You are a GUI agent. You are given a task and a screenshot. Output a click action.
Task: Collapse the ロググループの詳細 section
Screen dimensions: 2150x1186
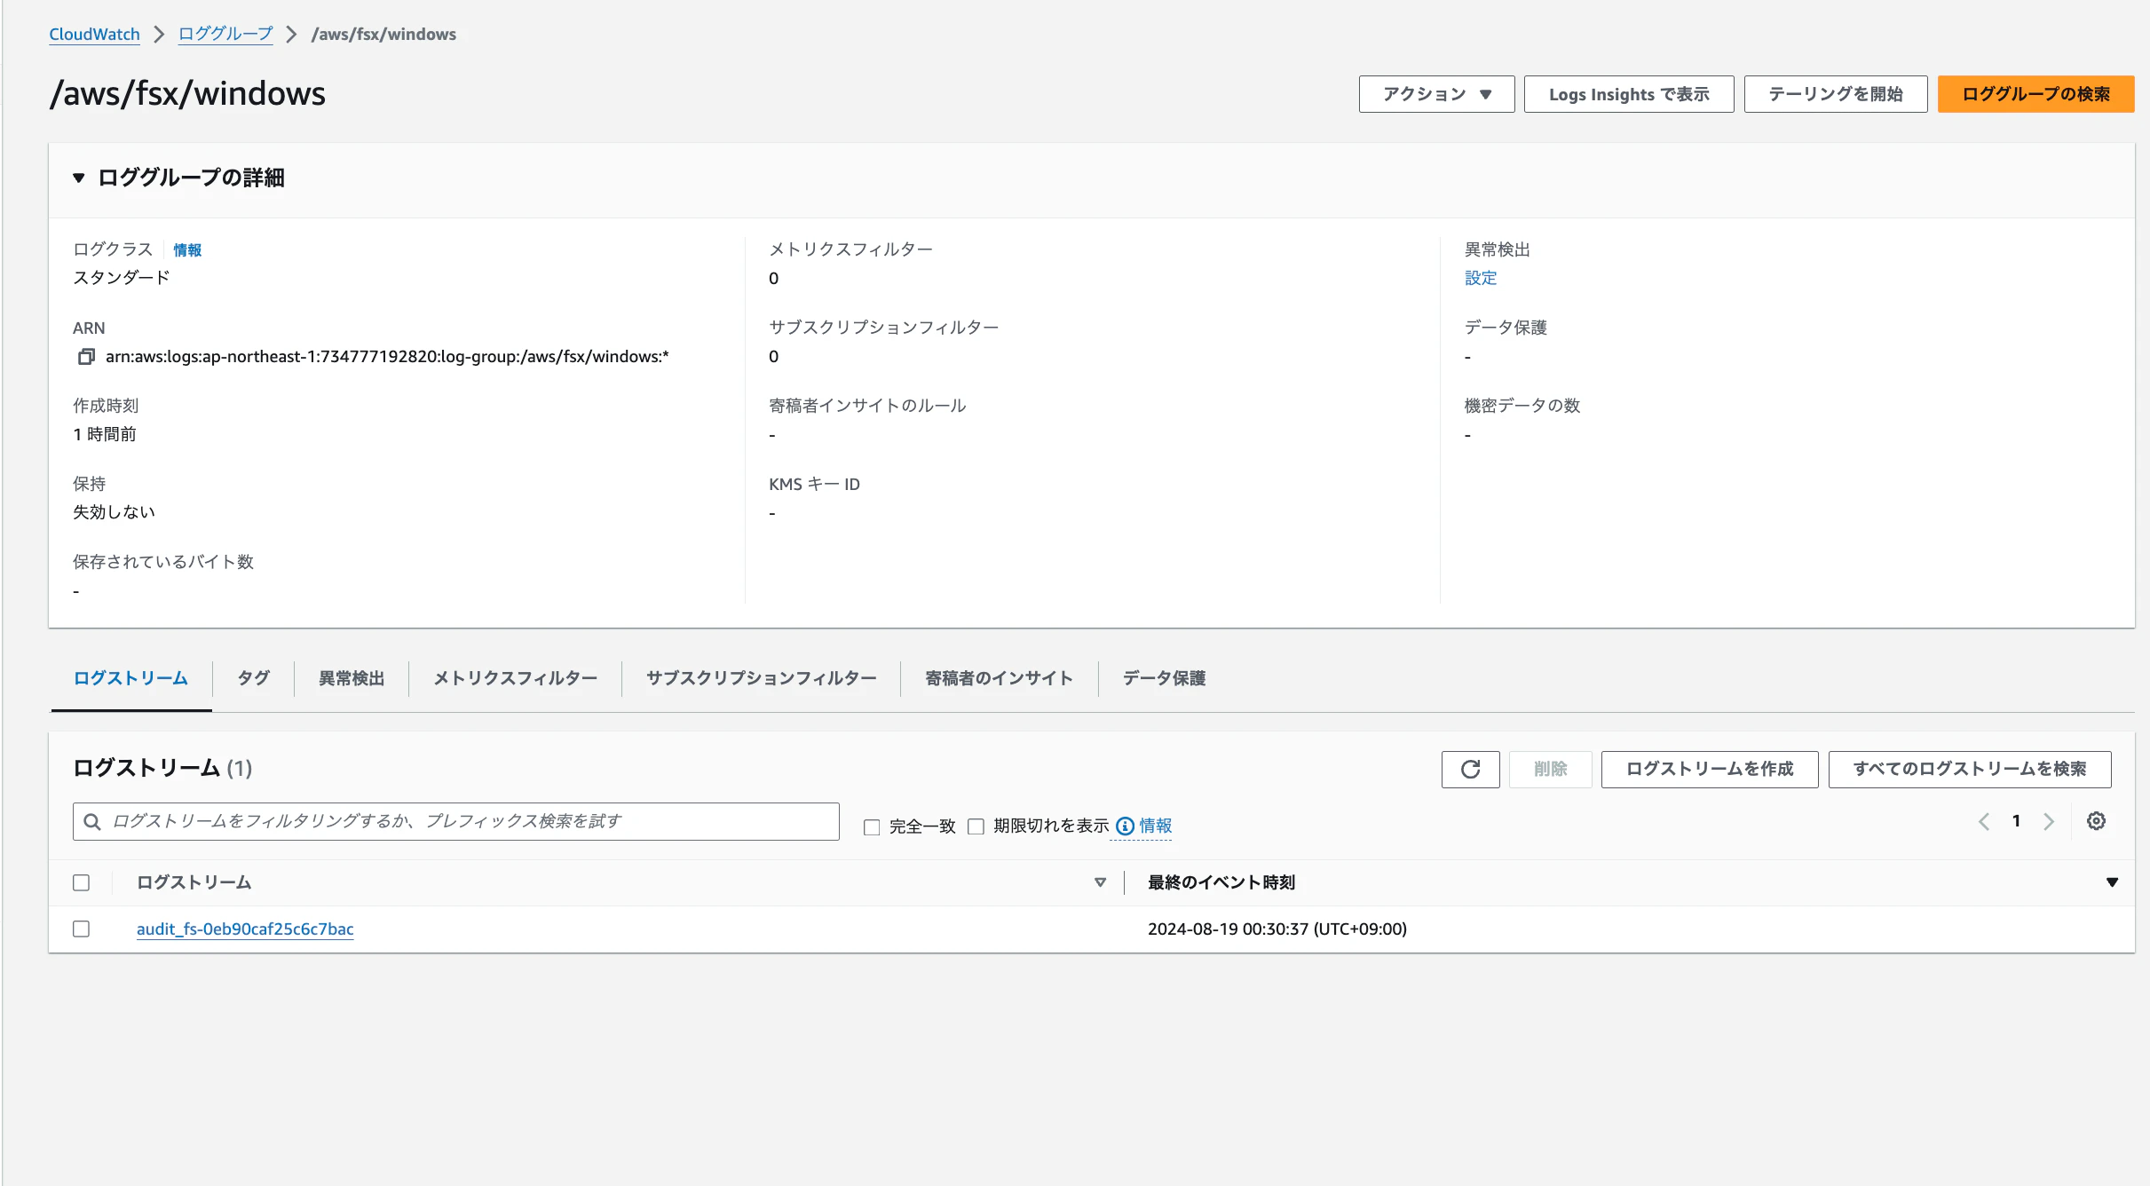[x=79, y=177]
